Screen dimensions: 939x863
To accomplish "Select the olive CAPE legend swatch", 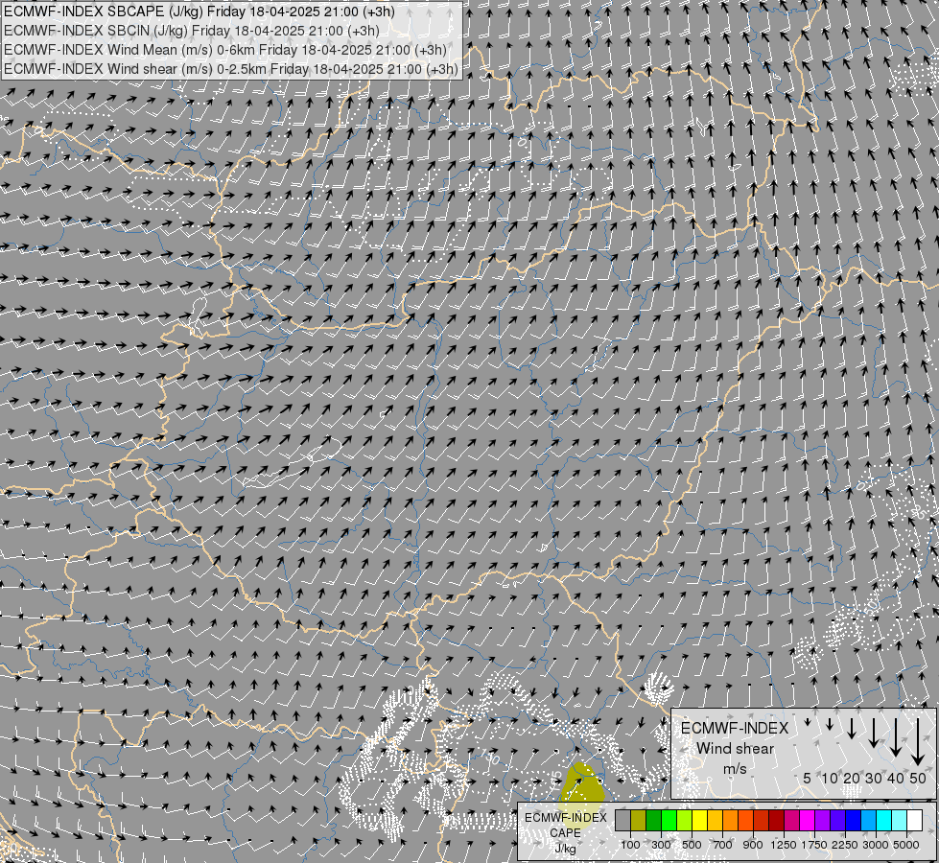I will click(639, 821).
